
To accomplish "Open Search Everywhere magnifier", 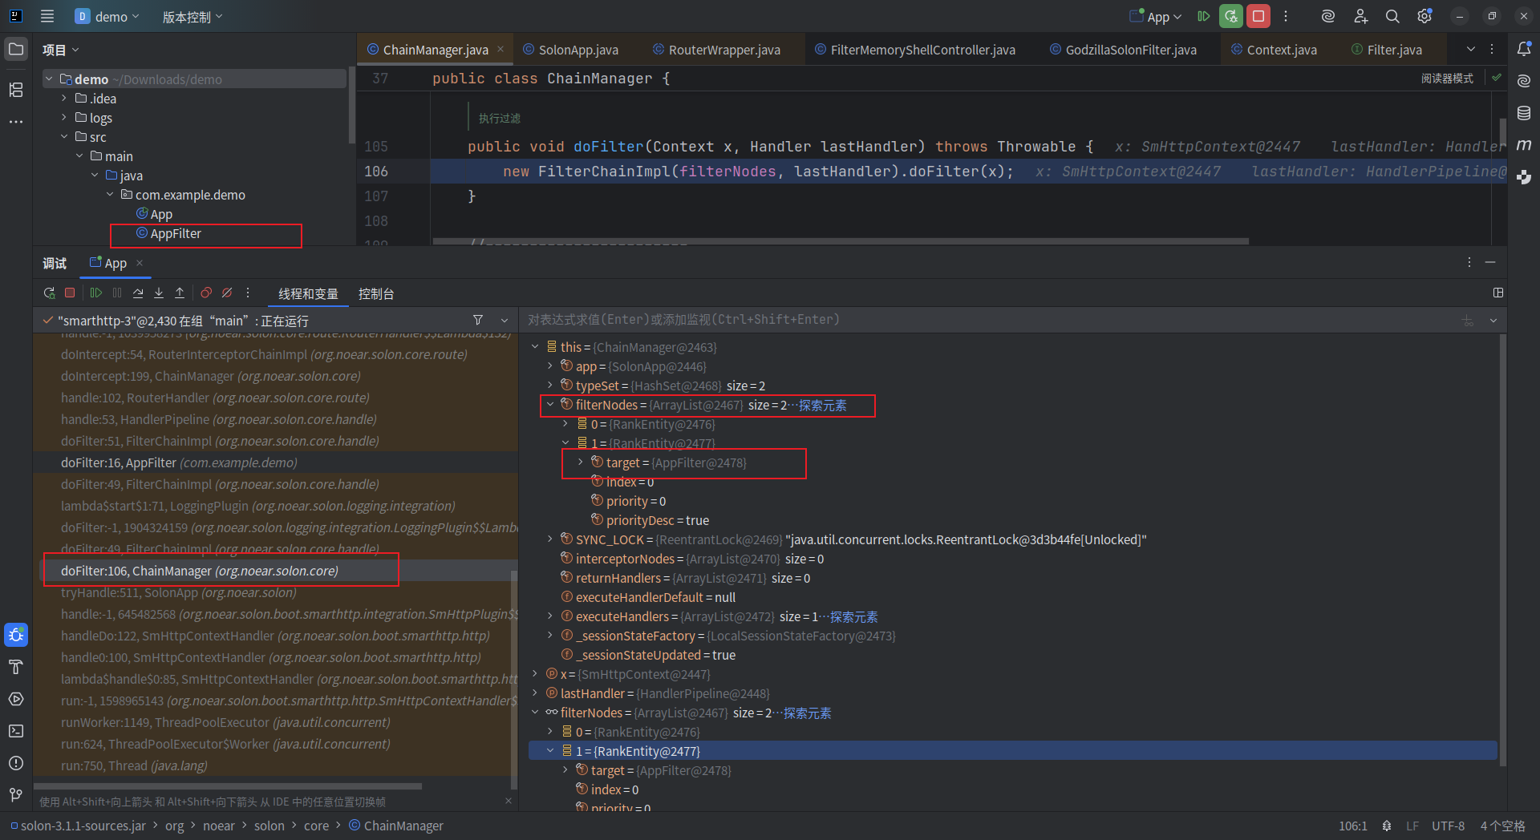I will tap(1392, 16).
